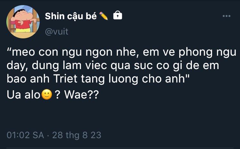This screenshot has height=149, width=240.
Task: Click the word "day," starting the second line
Action: (17, 66)
